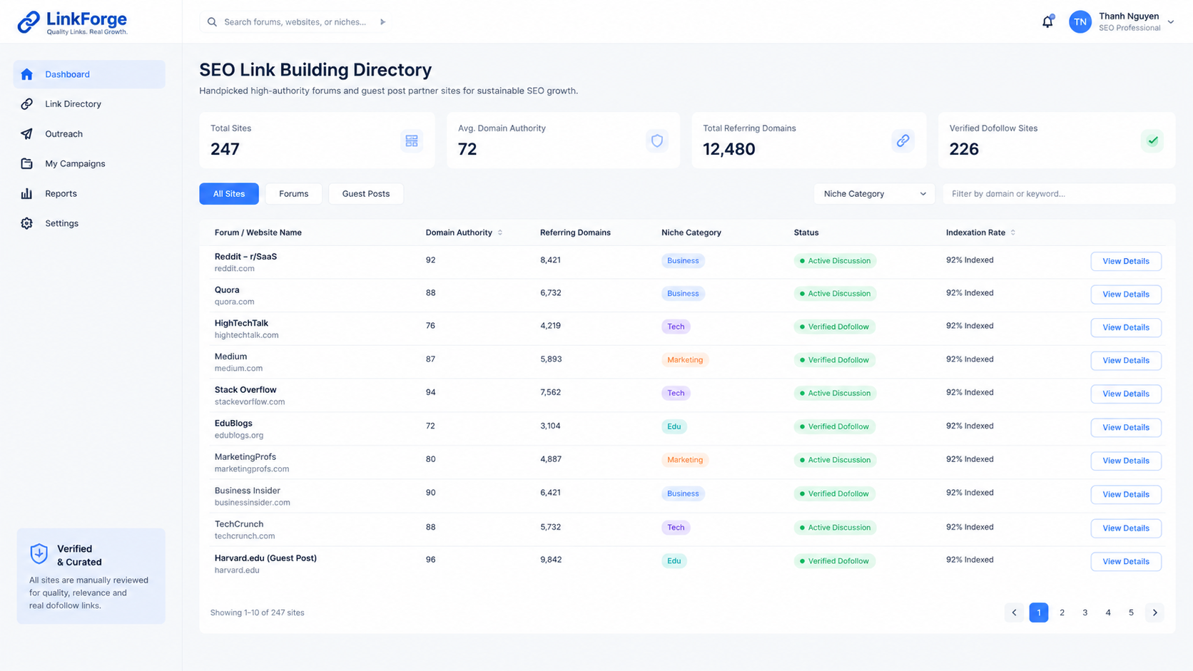The width and height of the screenshot is (1193, 671).
Task: Click the Settings gear icon
Action: 27,223
